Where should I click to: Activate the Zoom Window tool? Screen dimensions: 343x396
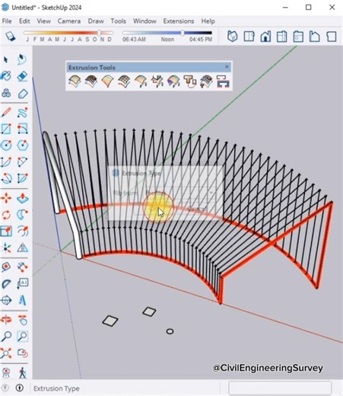click(22, 337)
